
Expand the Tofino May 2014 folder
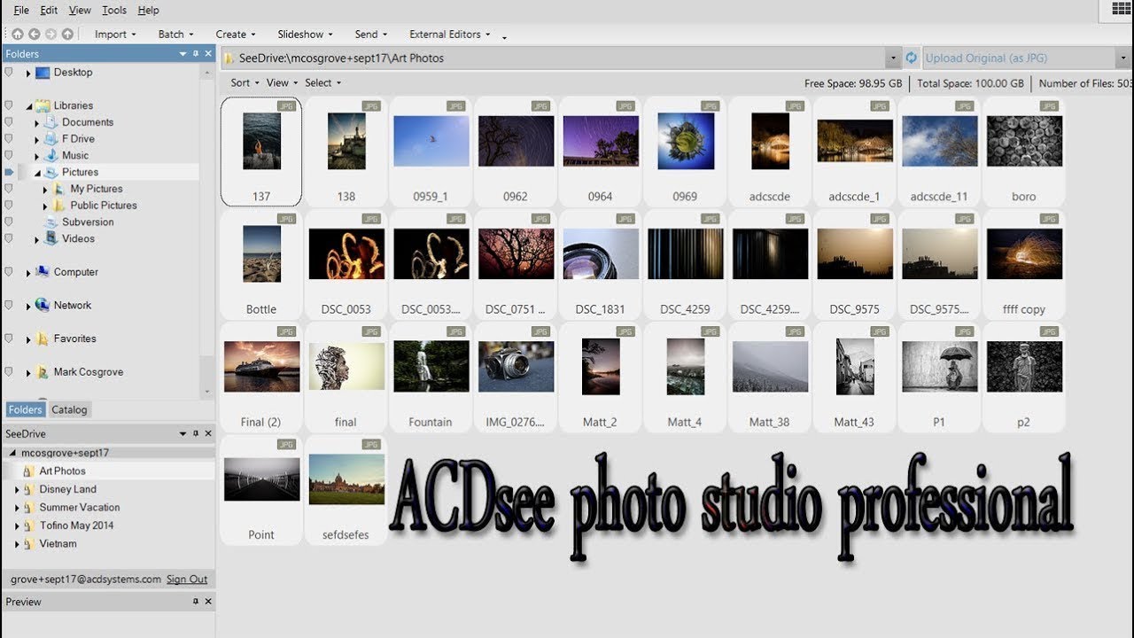(17, 525)
